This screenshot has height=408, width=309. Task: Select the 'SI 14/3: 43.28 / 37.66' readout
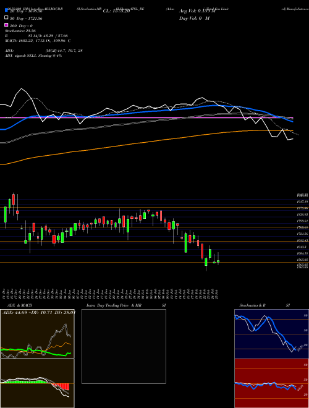[x=48, y=36]
